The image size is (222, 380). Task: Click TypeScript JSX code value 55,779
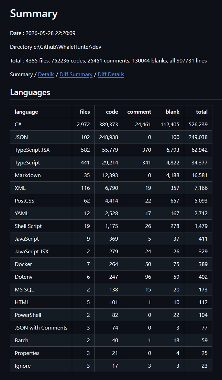(x=110, y=150)
